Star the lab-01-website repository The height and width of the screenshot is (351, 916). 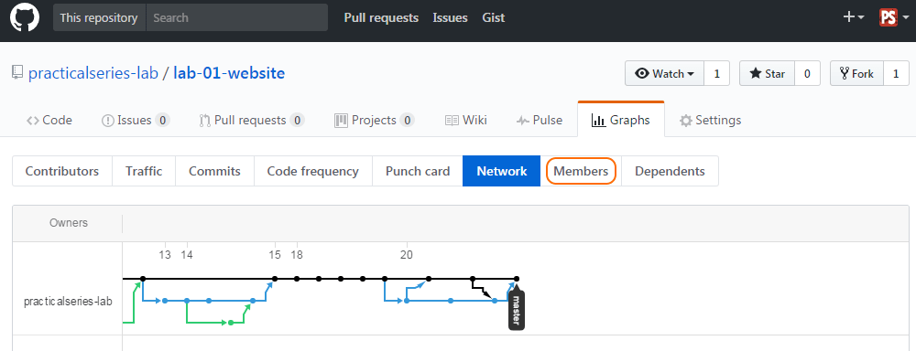click(767, 73)
